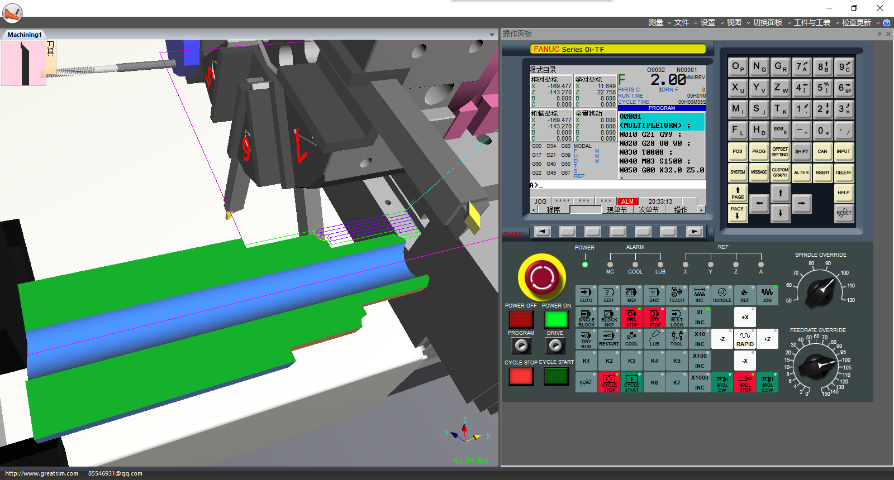The height and width of the screenshot is (480, 894).
Task: Click the PAGE up key
Action: pyautogui.click(x=738, y=193)
